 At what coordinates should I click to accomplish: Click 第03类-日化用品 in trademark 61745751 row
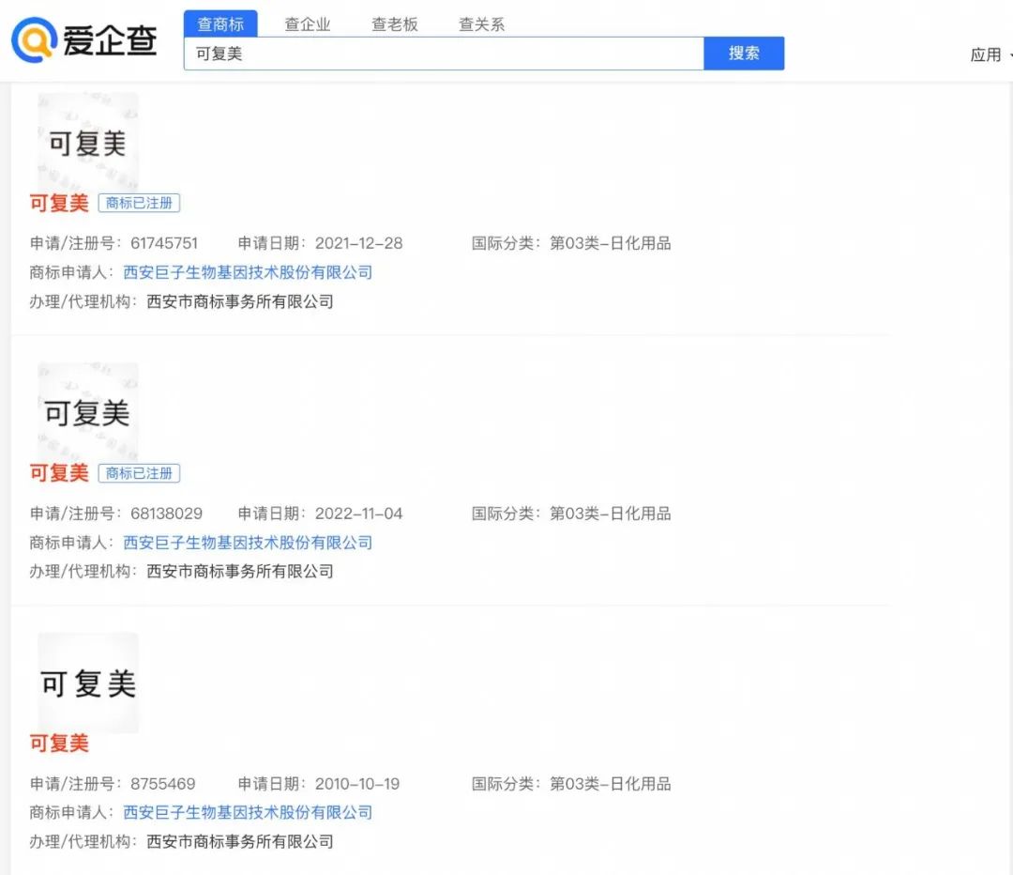coord(611,243)
